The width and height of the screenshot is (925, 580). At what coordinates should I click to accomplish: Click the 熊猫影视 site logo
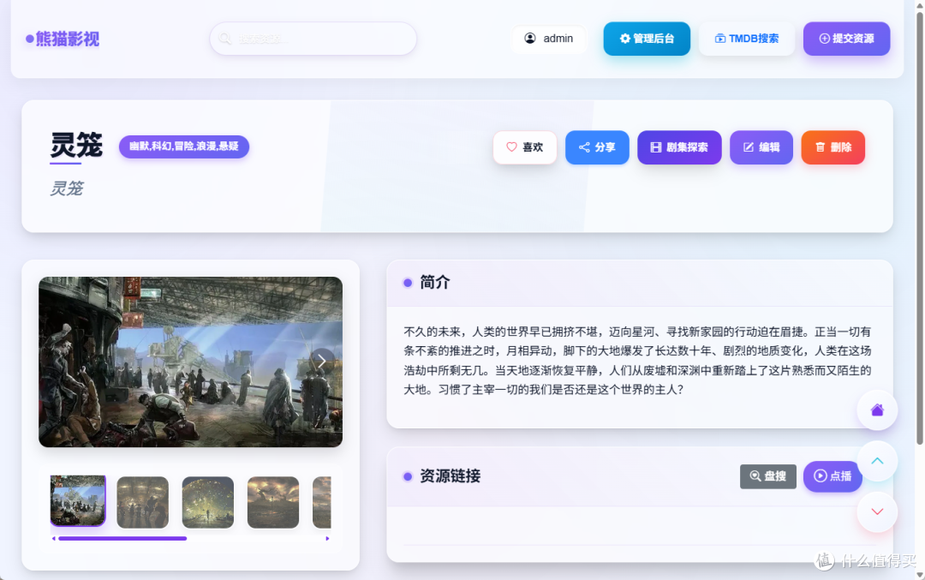click(x=63, y=39)
